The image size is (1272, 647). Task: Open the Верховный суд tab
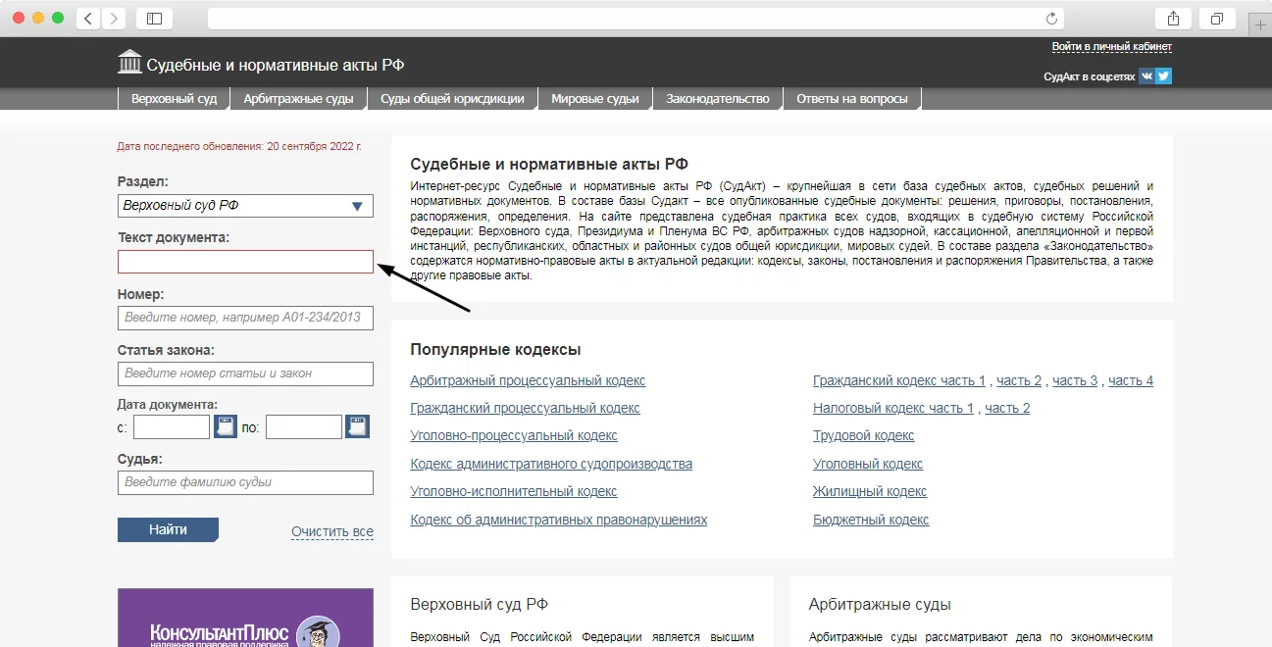point(175,98)
